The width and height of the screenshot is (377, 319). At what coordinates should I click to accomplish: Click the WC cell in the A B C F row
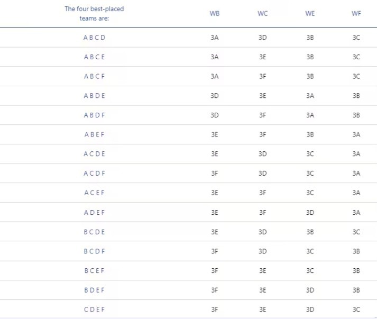(262, 76)
